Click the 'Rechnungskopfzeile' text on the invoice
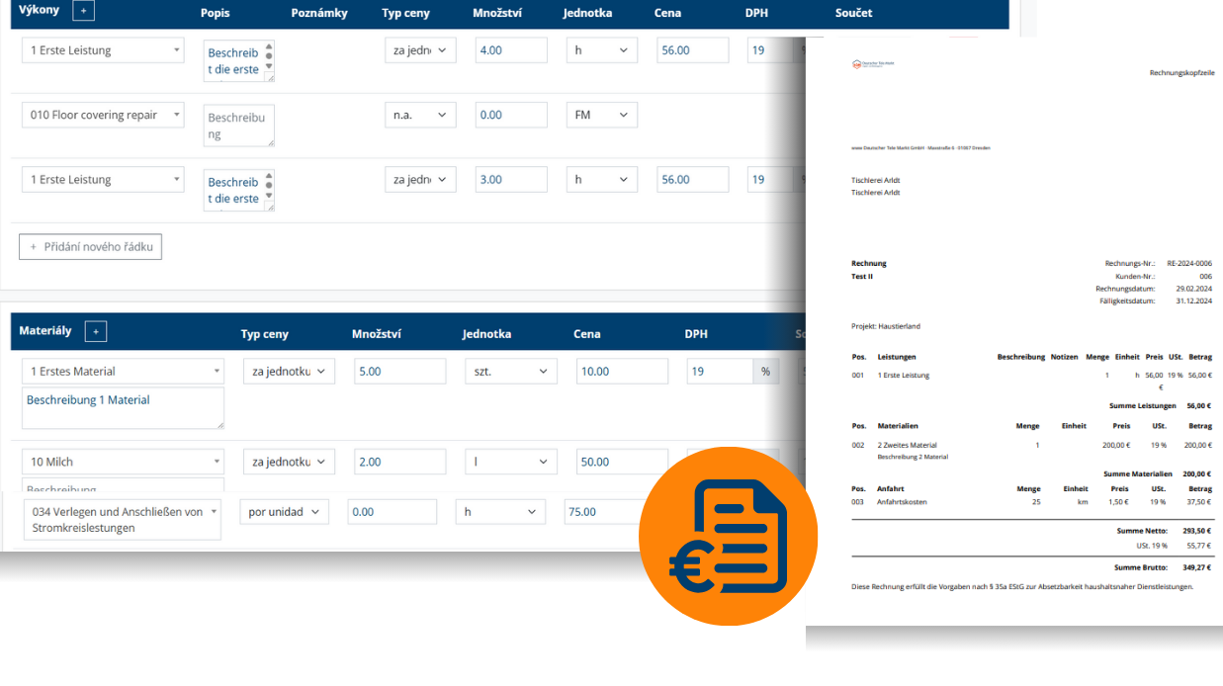1223x686 pixels. tap(1182, 73)
